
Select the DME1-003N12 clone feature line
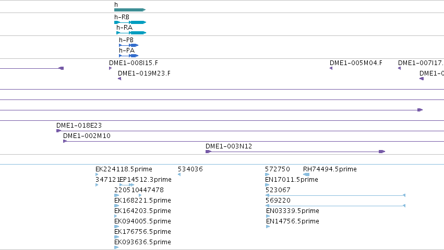tap(295, 152)
